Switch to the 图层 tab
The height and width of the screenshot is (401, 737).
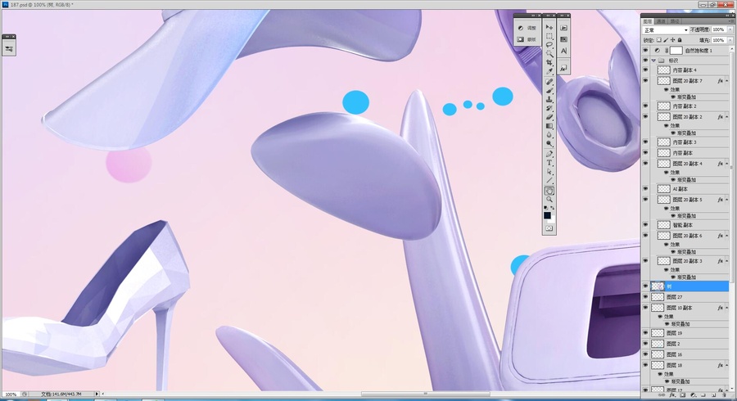pos(648,21)
